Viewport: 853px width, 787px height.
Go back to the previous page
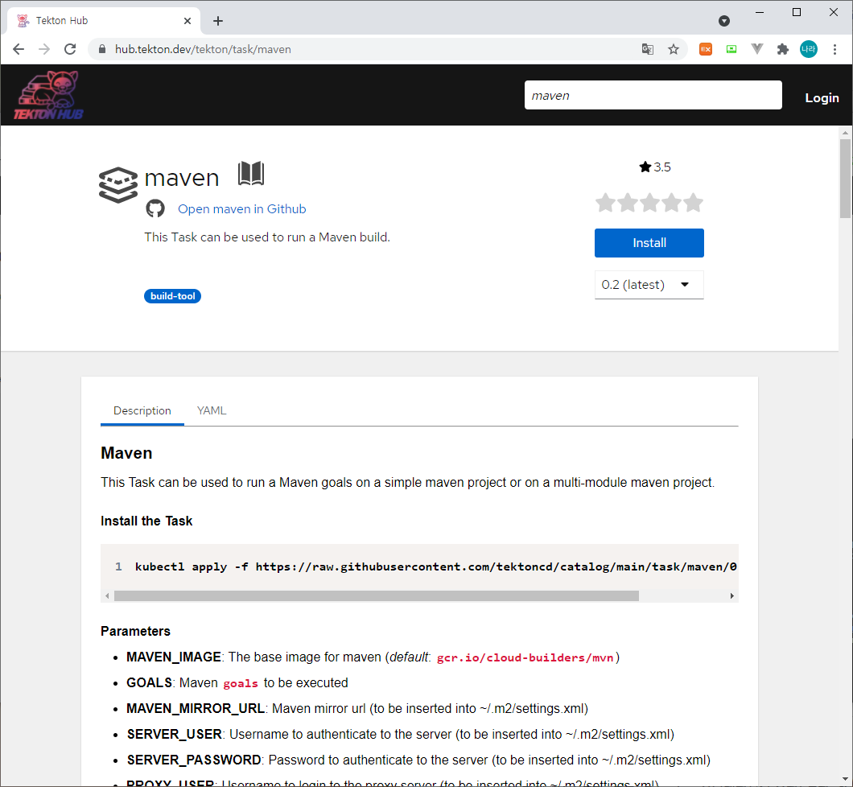coord(19,50)
